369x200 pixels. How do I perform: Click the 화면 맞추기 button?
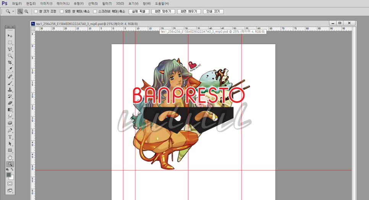tap(163, 11)
